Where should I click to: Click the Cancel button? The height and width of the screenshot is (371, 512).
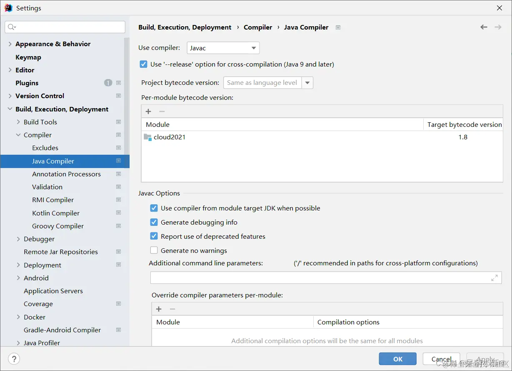pyautogui.click(x=442, y=359)
